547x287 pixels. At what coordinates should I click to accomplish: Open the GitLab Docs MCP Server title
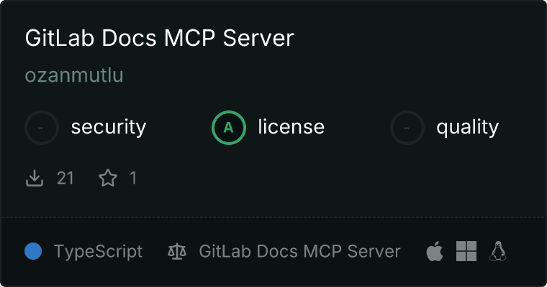[x=160, y=38]
